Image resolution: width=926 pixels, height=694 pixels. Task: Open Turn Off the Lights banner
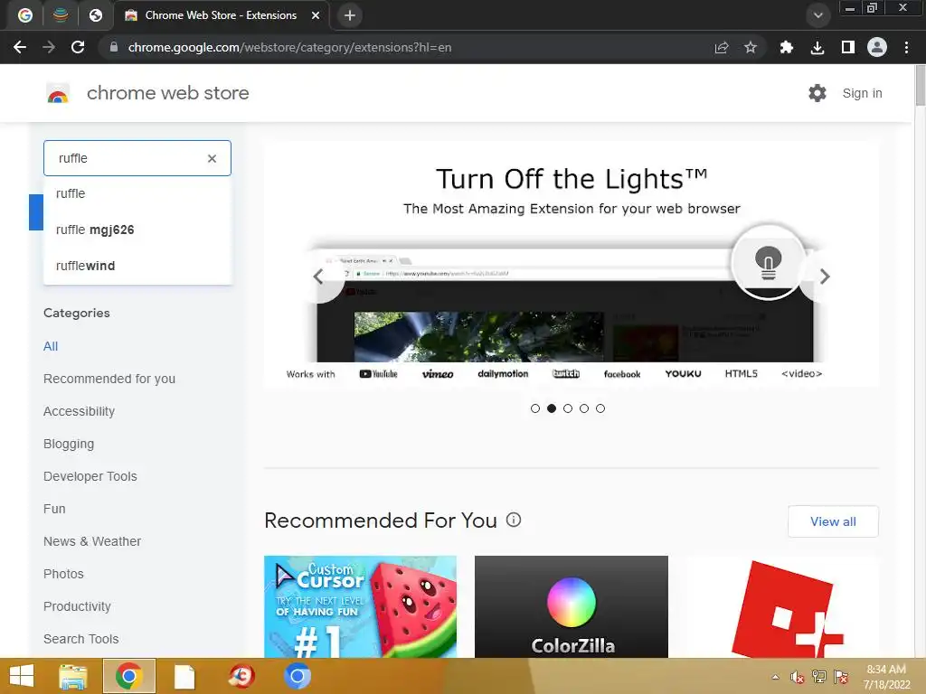coord(572,264)
